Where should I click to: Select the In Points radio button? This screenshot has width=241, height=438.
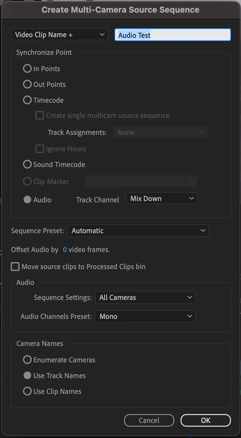tap(27, 69)
